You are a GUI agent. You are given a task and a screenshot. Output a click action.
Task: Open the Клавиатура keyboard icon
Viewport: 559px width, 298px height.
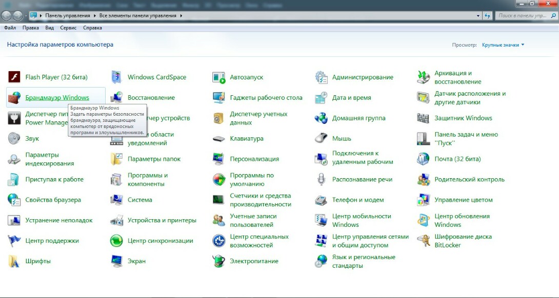pos(219,138)
